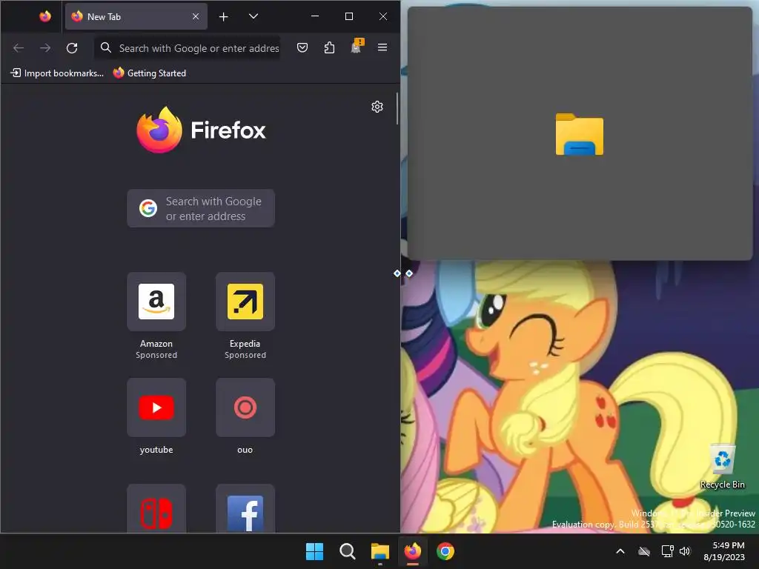Minimize the Firefox window
The height and width of the screenshot is (569, 759).
[315, 16]
